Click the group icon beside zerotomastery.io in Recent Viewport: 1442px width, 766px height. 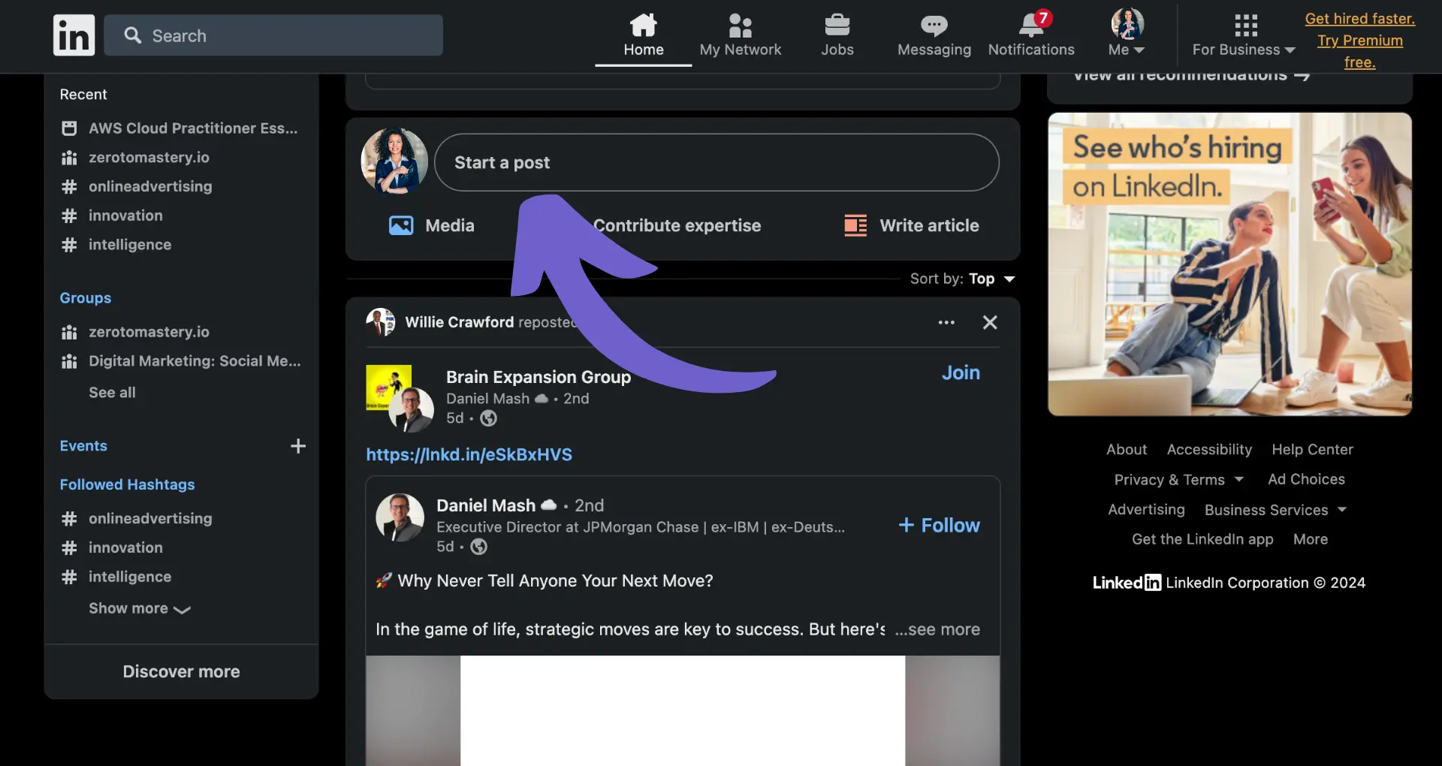click(x=69, y=158)
